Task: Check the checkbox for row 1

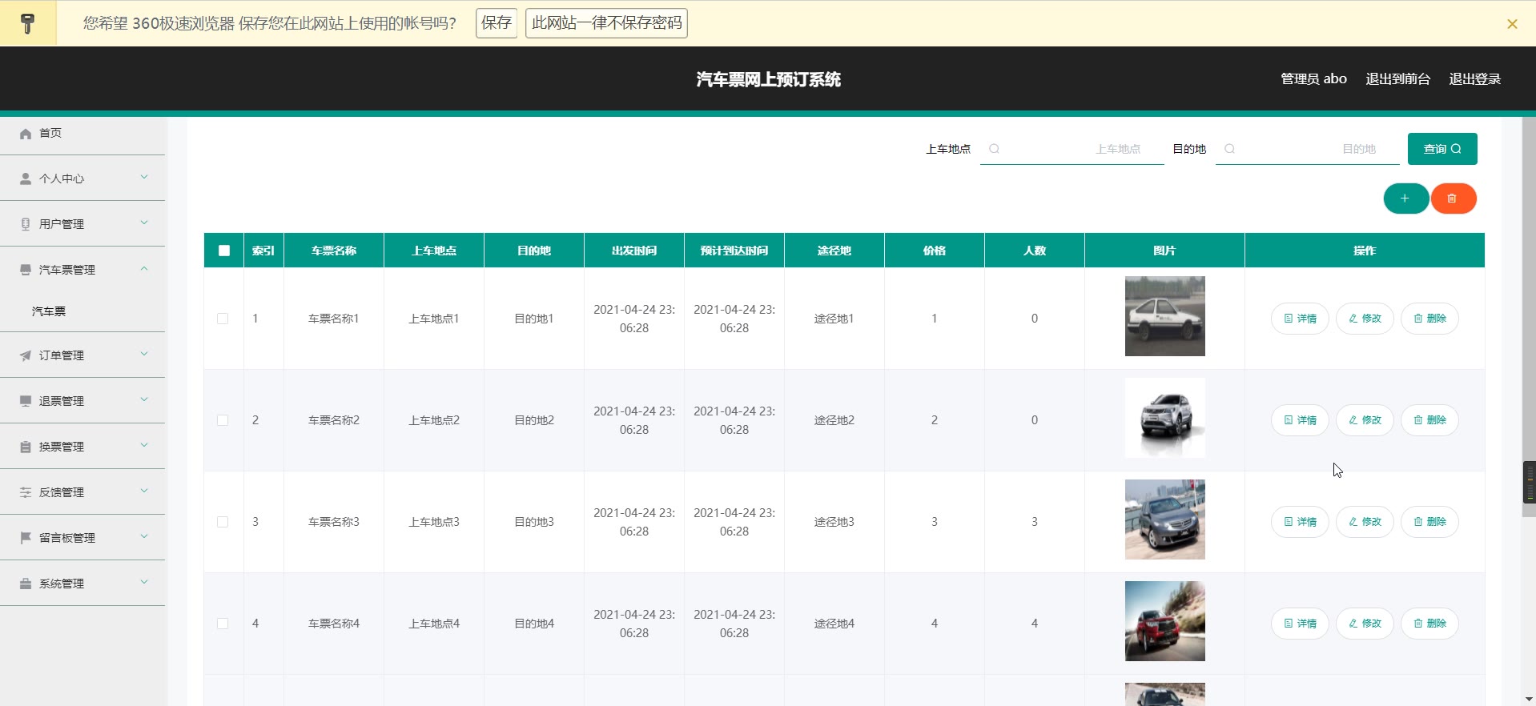Action: pyautogui.click(x=223, y=319)
